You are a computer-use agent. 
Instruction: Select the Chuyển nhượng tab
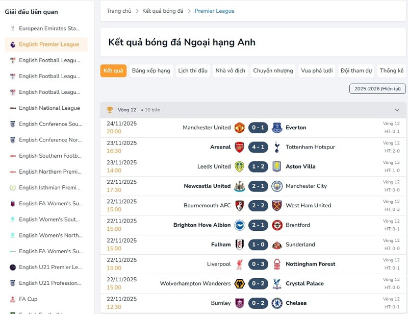[273, 70]
